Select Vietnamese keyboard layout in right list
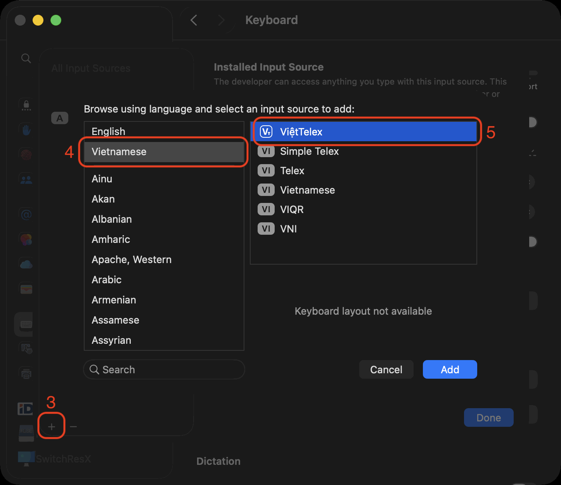Screen dimensions: 561x485 [364, 190]
